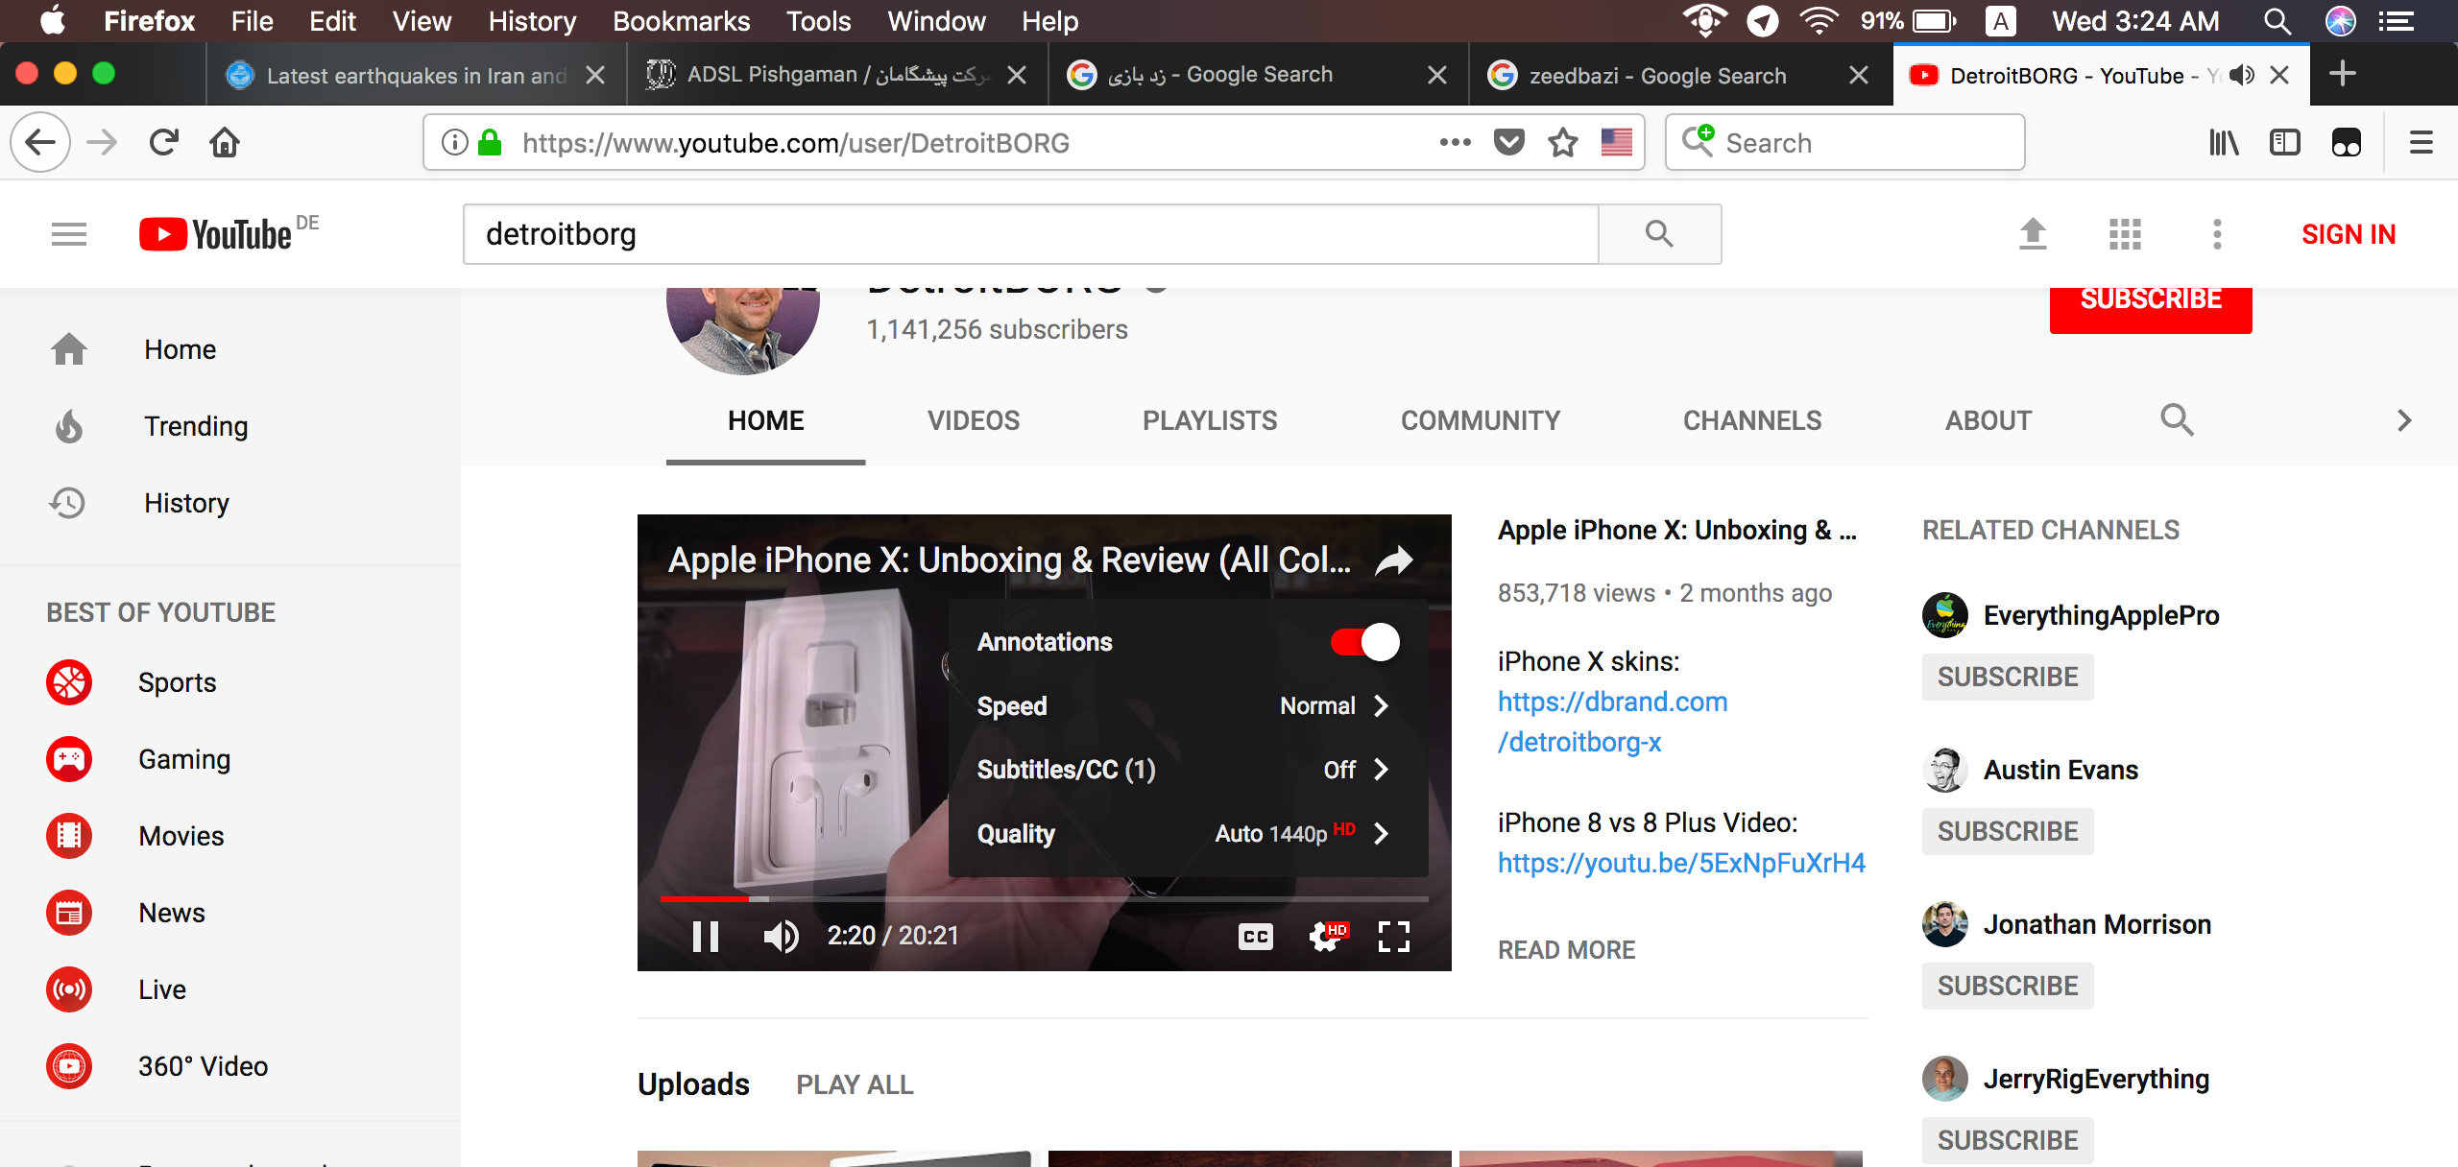Switch to Latest earthquakes in Iran tab
Viewport: 2458px width, 1167px height.
pos(417,75)
